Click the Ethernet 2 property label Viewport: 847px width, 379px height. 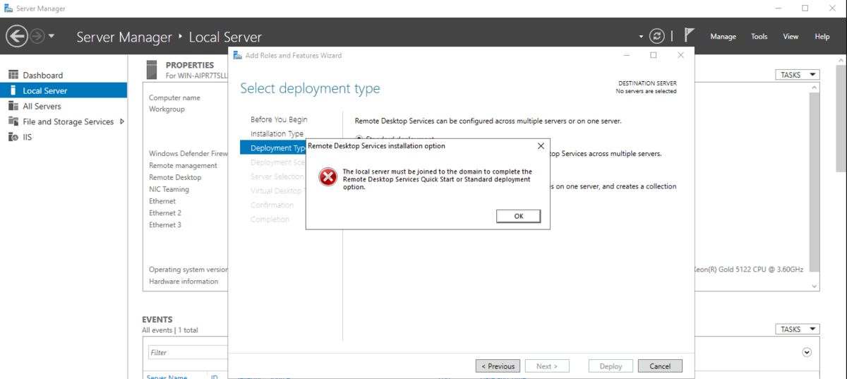coord(165,212)
